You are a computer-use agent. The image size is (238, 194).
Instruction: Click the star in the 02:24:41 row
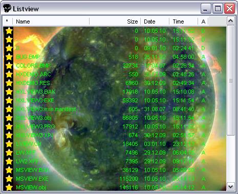(9, 48)
